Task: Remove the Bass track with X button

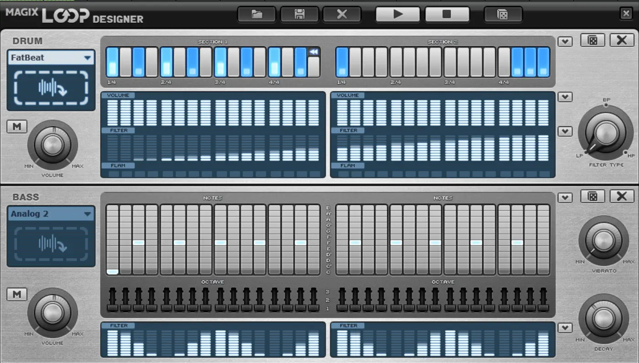Action: pyautogui.click(x=622, y=196)
